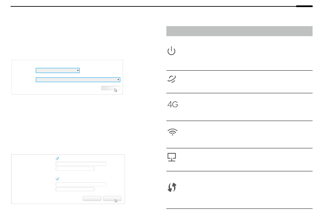This screenshot has width=321, height=221.
Task: Focus the shorter field in first checkbox group
Action: coord(75,169)
